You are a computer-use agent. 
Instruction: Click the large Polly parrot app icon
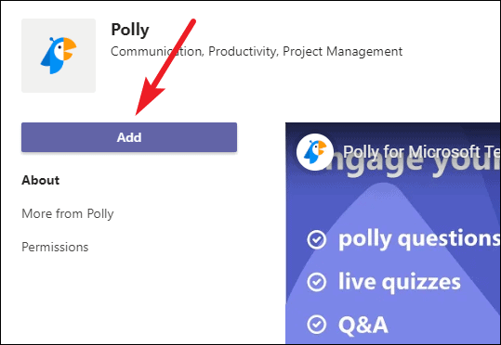coord(59,56)
